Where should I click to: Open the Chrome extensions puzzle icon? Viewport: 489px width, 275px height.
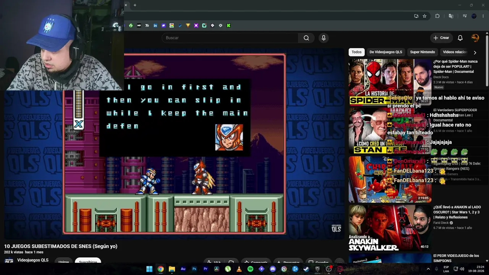pyautogui.click(x=437, y=16)
